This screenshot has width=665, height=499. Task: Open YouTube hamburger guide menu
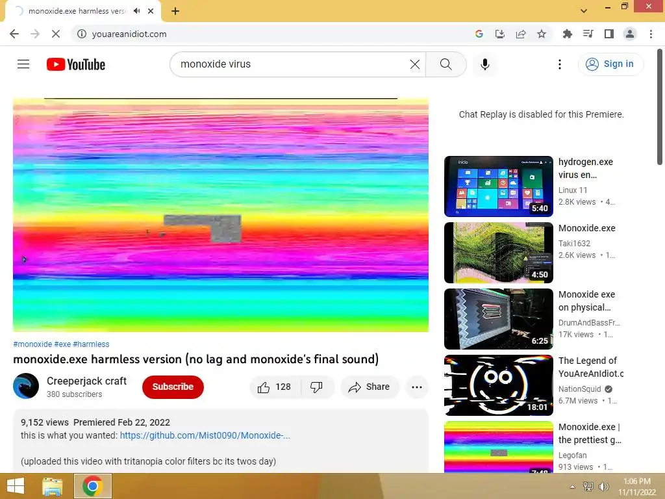(x=23, y=64)
